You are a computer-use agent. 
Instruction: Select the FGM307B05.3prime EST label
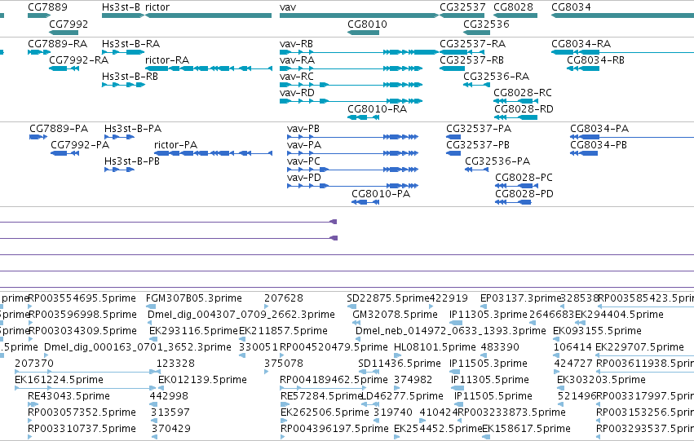(x=194, y=298)
